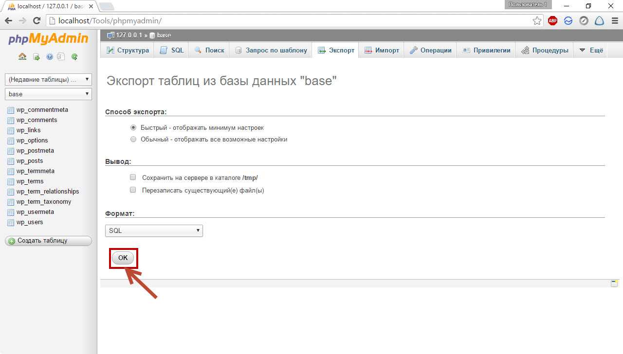Click the Создать таблицу button
This screenshot has height=354, width=623.
(x=48, y=241)
